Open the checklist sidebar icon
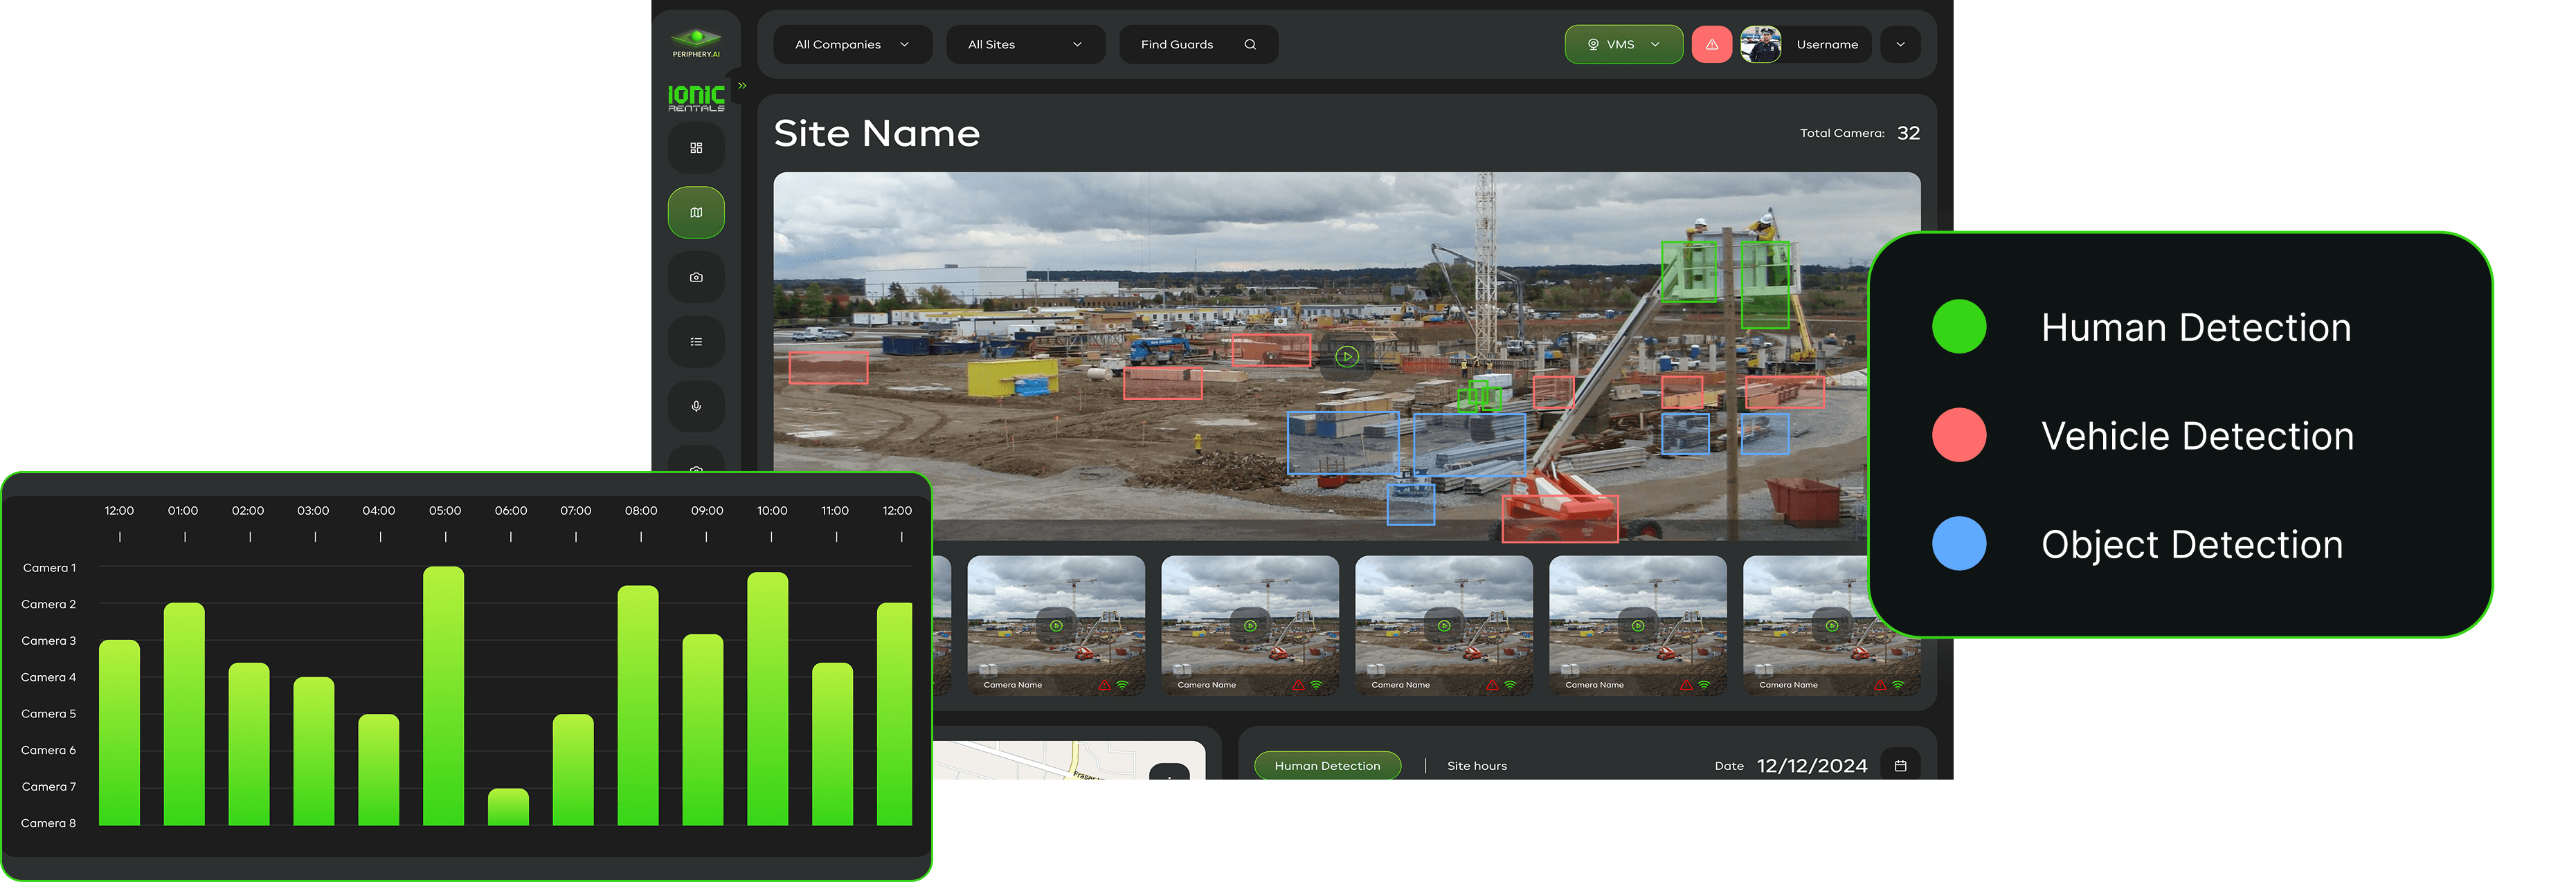Viewport: 2576px width, 882px height. 696,342
